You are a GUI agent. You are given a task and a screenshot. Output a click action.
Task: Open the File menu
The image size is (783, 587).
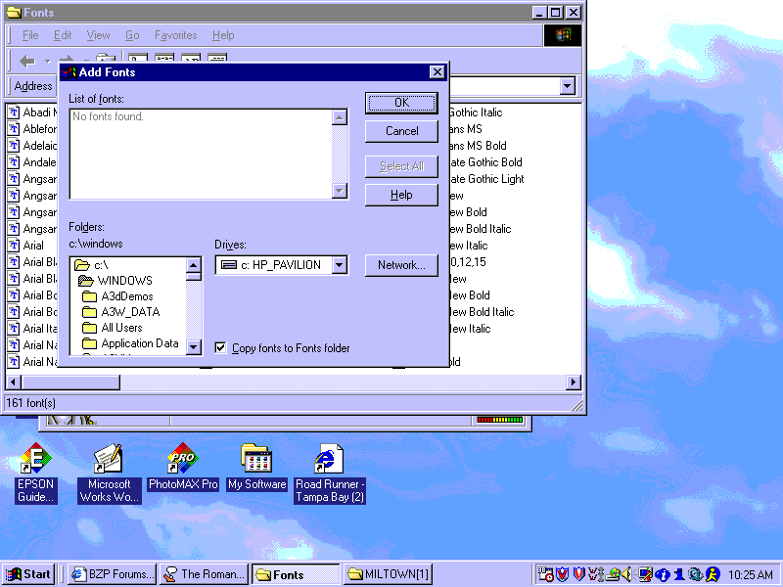(30, 35)
